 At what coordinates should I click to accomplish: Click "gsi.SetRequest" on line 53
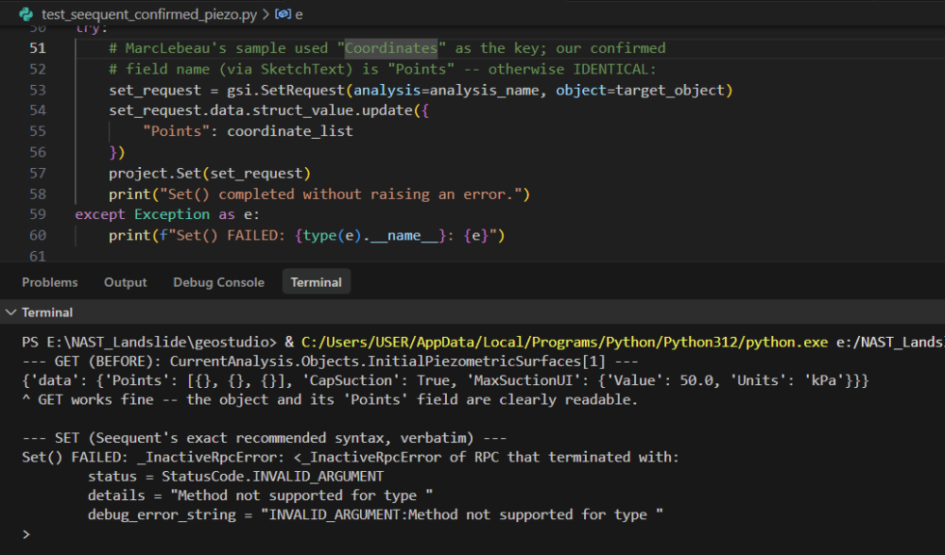point(285,91)
